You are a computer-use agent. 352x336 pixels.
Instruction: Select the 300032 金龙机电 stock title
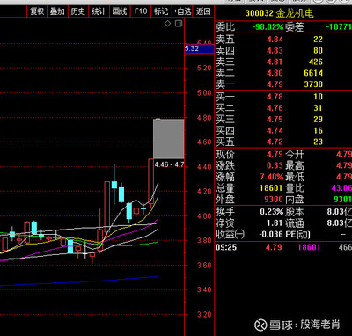coord(279,13)
